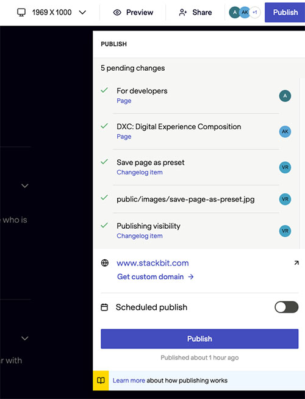Expand the lower chevron in the dark sidebar

pyautogui.click(x=24, y=339)
